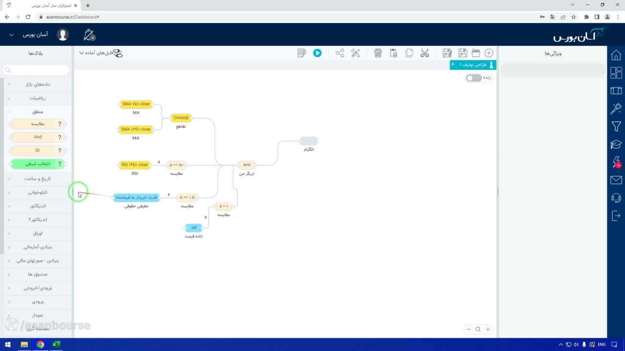
Task: Click the save floppy disk icon
Action: (x=463, y=53)
